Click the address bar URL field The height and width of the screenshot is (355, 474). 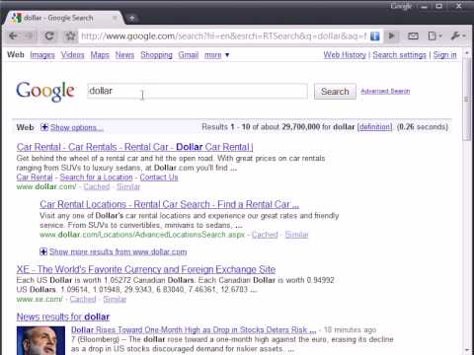click(x=224, y=35)
